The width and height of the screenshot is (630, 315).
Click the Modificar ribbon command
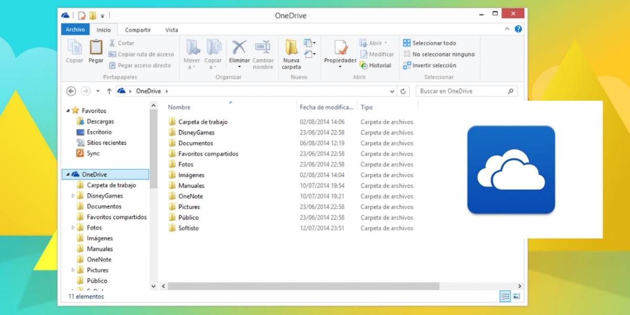click(377, 54)
